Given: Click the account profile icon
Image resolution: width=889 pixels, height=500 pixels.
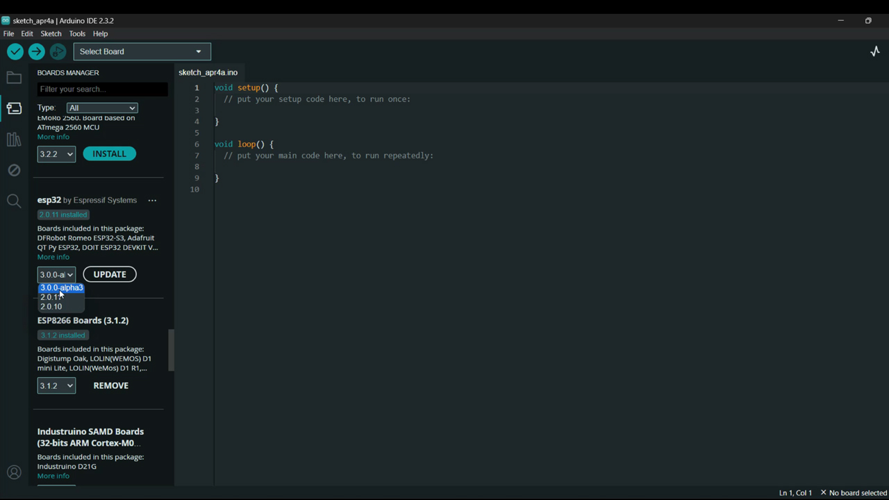Looking at the screenshot, I should coord(14,472).
